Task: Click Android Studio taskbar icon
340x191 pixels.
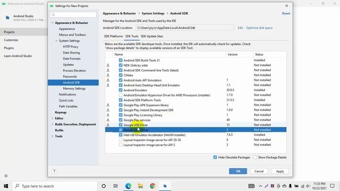Action: tap(165, 186)
